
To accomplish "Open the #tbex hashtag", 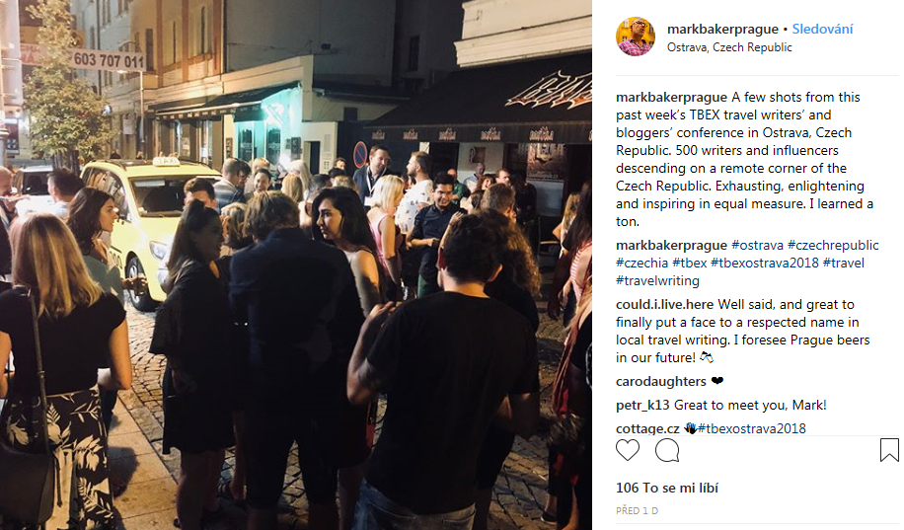I will pos(690,263).
